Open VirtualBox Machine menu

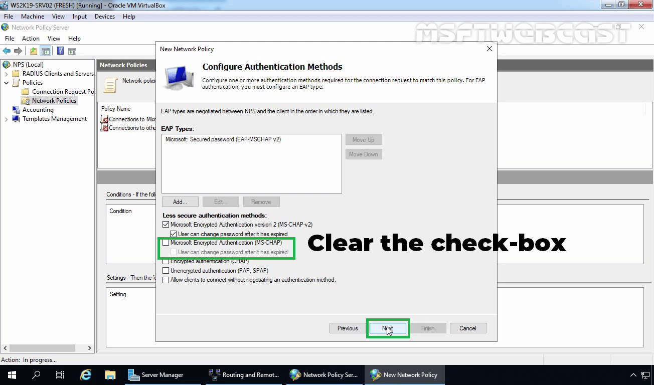pos(33,17)
